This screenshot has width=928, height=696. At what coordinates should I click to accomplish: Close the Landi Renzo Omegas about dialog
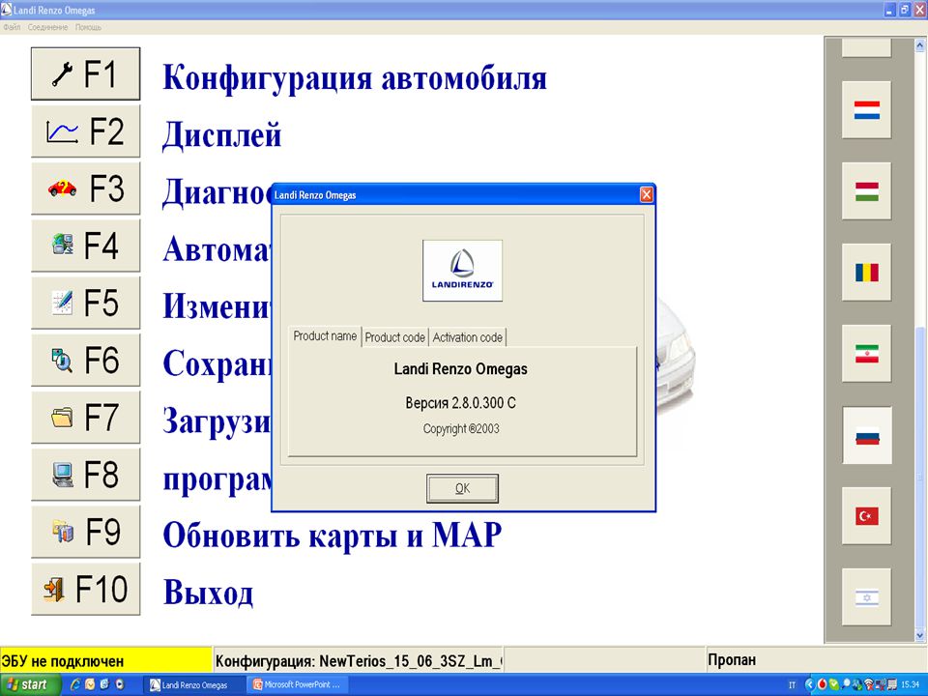tap(647, 194)
